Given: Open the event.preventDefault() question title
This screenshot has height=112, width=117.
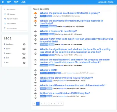Looking at the screenshot, I should (x=70, y=13).
